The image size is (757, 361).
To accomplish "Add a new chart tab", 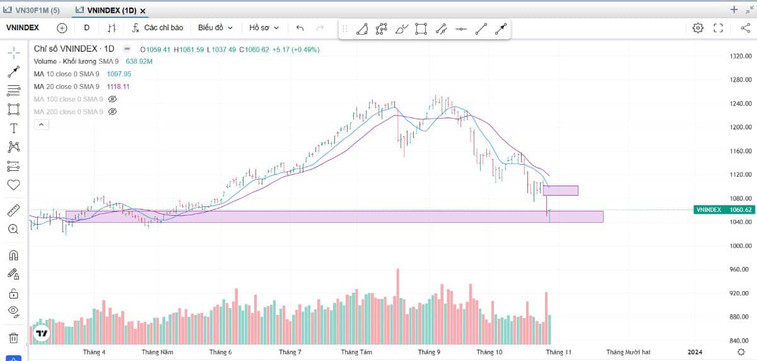I will pos(734,9).
